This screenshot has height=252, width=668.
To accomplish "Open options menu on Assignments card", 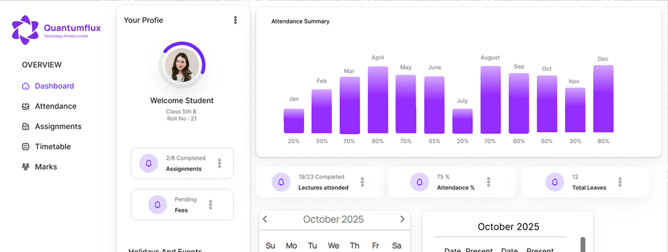I will pos(220,163).
